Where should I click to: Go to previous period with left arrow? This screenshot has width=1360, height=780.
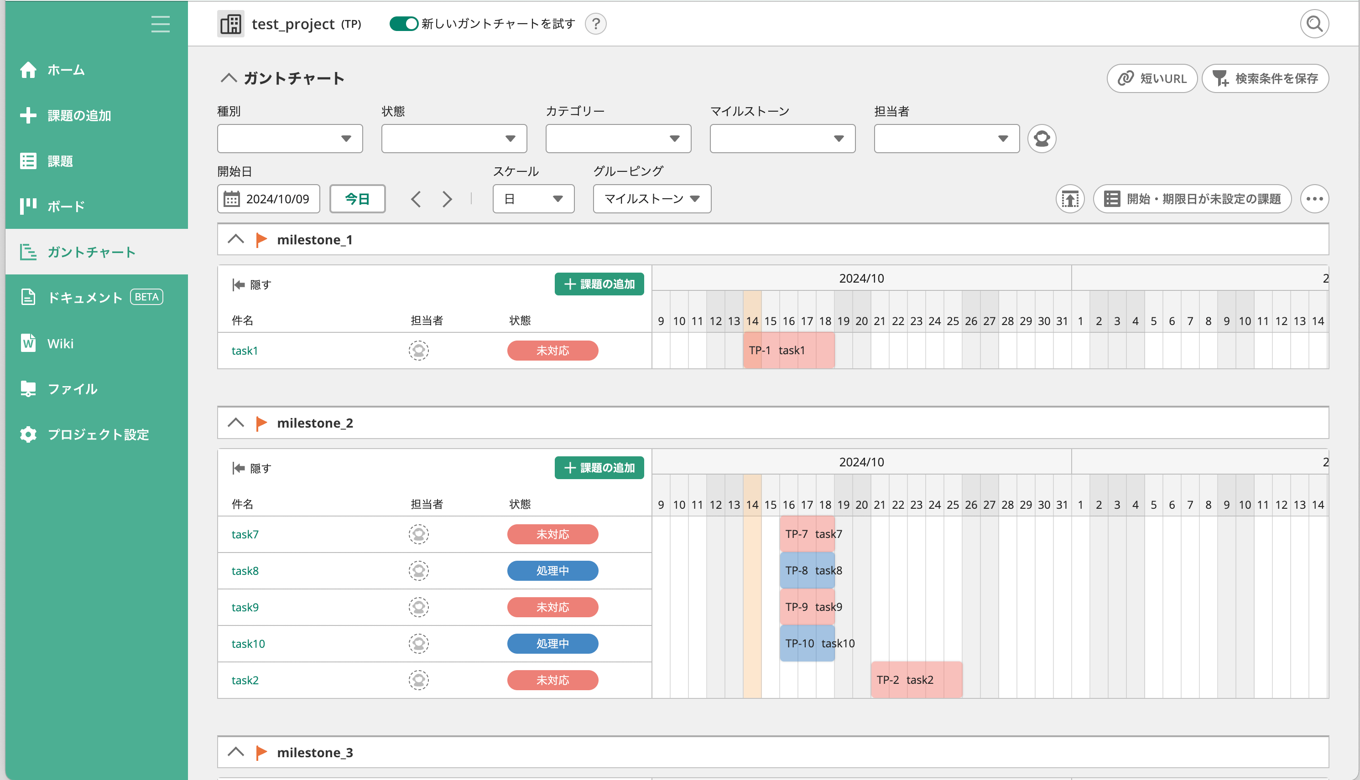pos(416,199)
